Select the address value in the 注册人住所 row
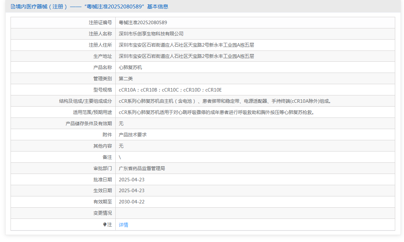 [x=186, y=45]
